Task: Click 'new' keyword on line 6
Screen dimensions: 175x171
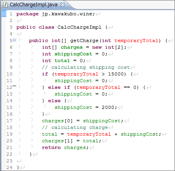Action: (97, 47)
